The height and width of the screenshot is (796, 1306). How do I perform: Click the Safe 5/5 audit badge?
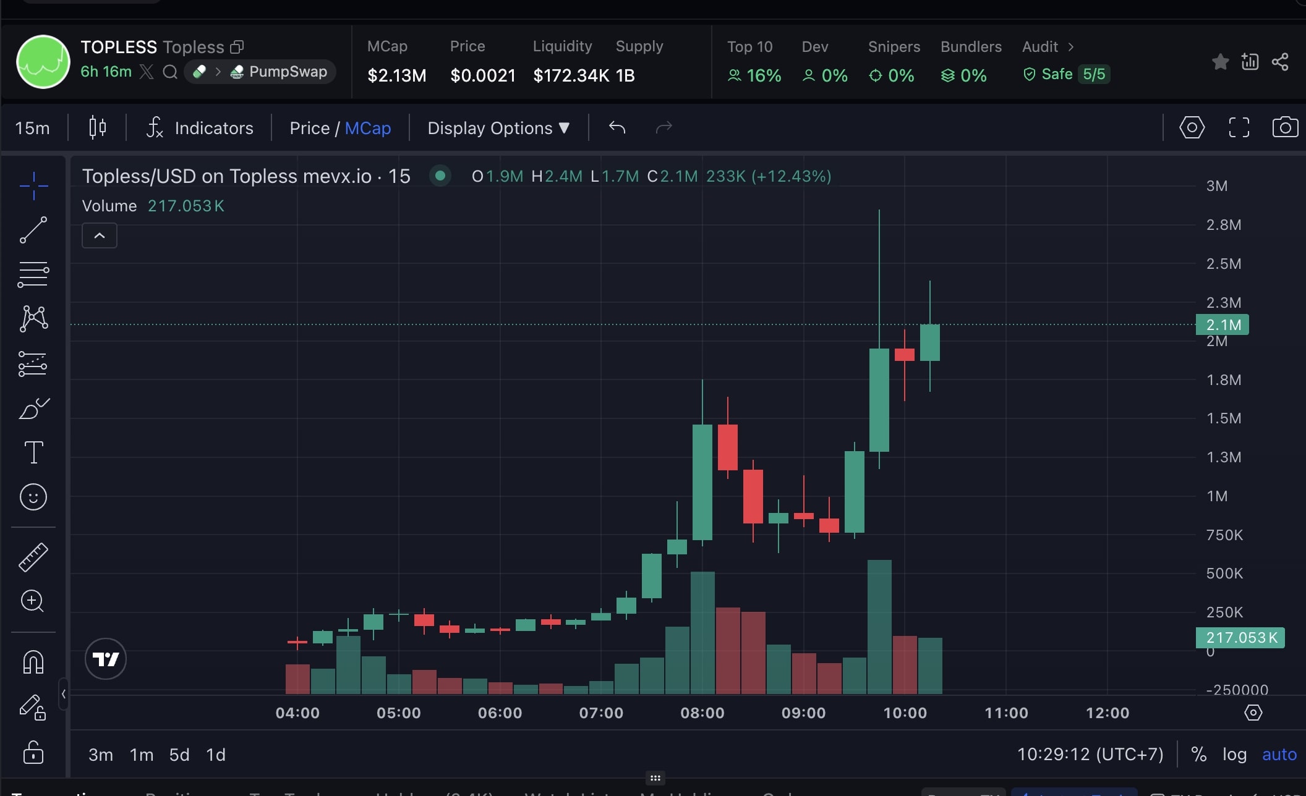coord(1067,74)
